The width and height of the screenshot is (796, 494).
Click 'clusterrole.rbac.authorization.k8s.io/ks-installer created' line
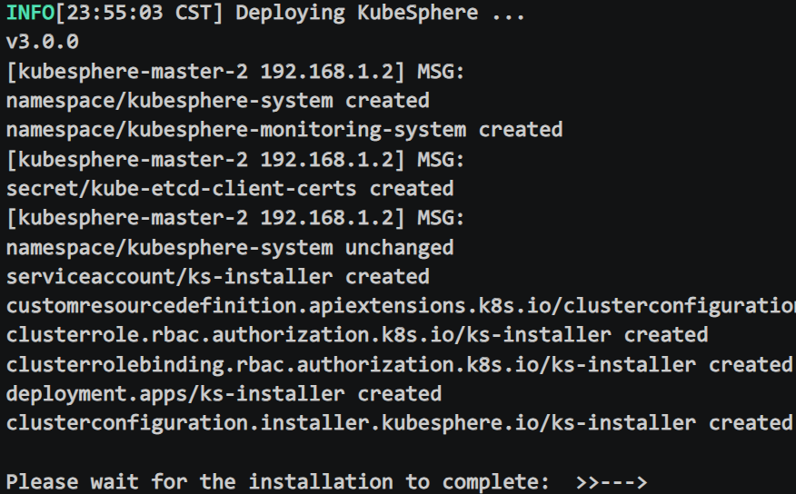[357, 335]
